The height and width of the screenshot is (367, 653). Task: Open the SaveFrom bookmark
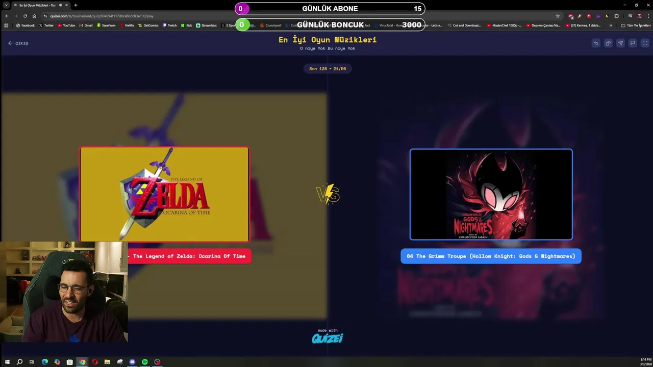pos(106,25)
